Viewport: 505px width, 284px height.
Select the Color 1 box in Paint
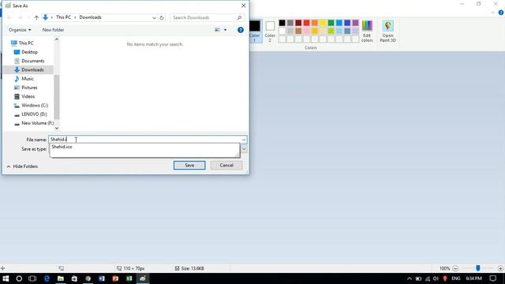(254, 31)
